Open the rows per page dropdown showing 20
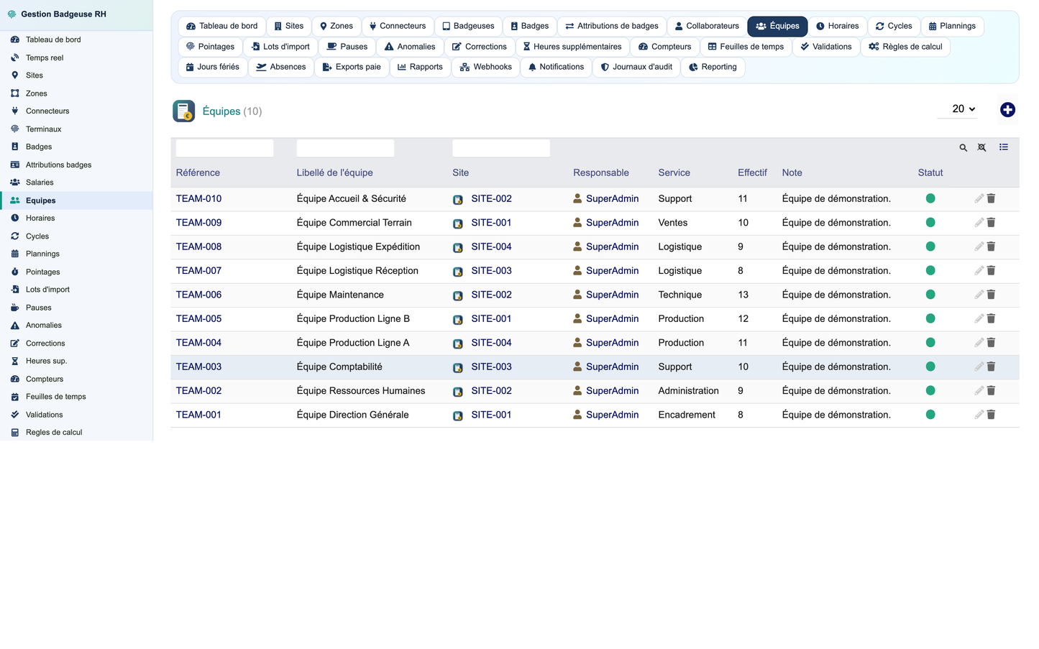 (x=957, y=109)
